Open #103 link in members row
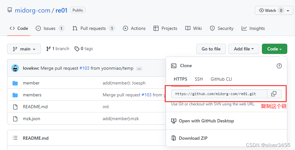295x150 pixels. [x=146, y=95]
